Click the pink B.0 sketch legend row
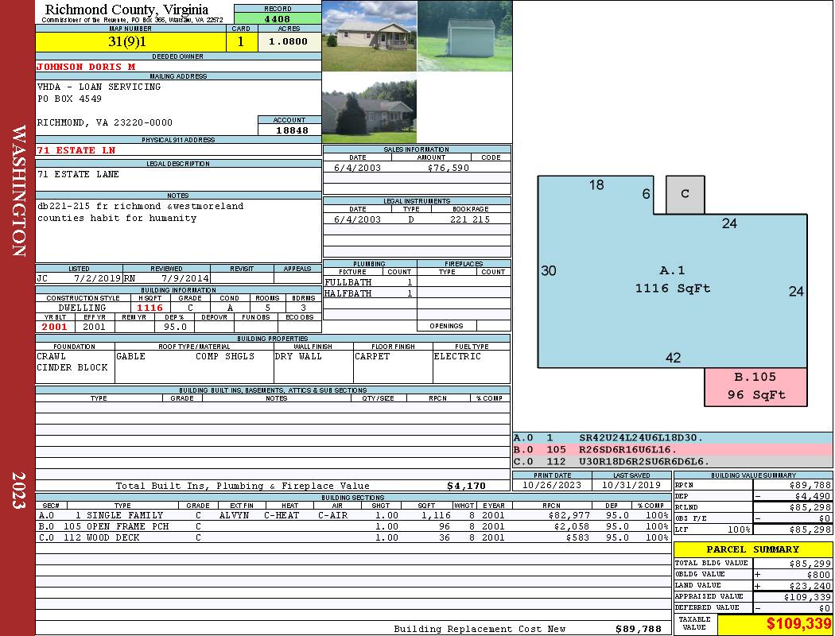Image resolution: width=835 pixels, height=636 pixels. 672,449
